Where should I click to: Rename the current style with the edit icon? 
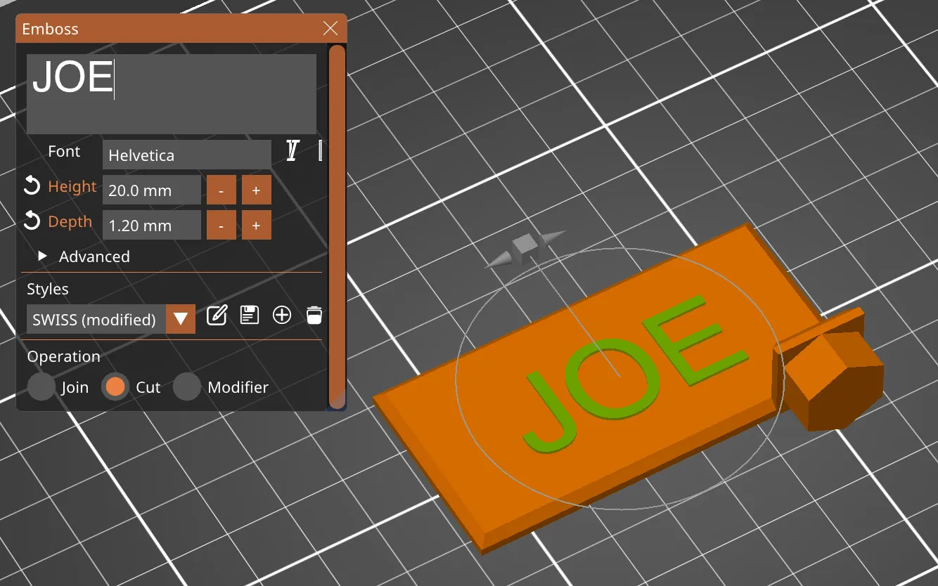(x=217, y=315)
